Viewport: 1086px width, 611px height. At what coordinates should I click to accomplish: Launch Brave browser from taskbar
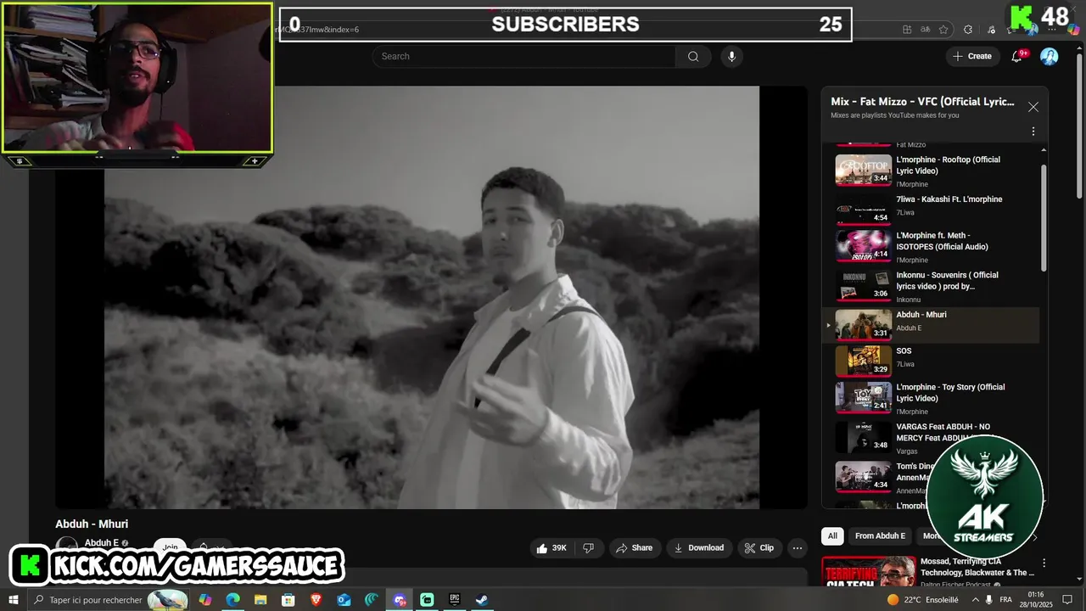316,600
